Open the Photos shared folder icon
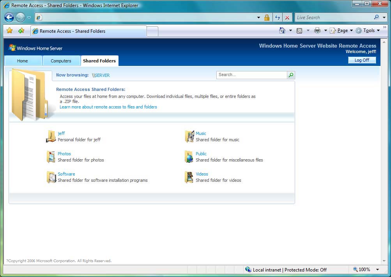Image resolution: width=391 pixels, height=277 pixels. pyautogui.click(x=51, y=157)
